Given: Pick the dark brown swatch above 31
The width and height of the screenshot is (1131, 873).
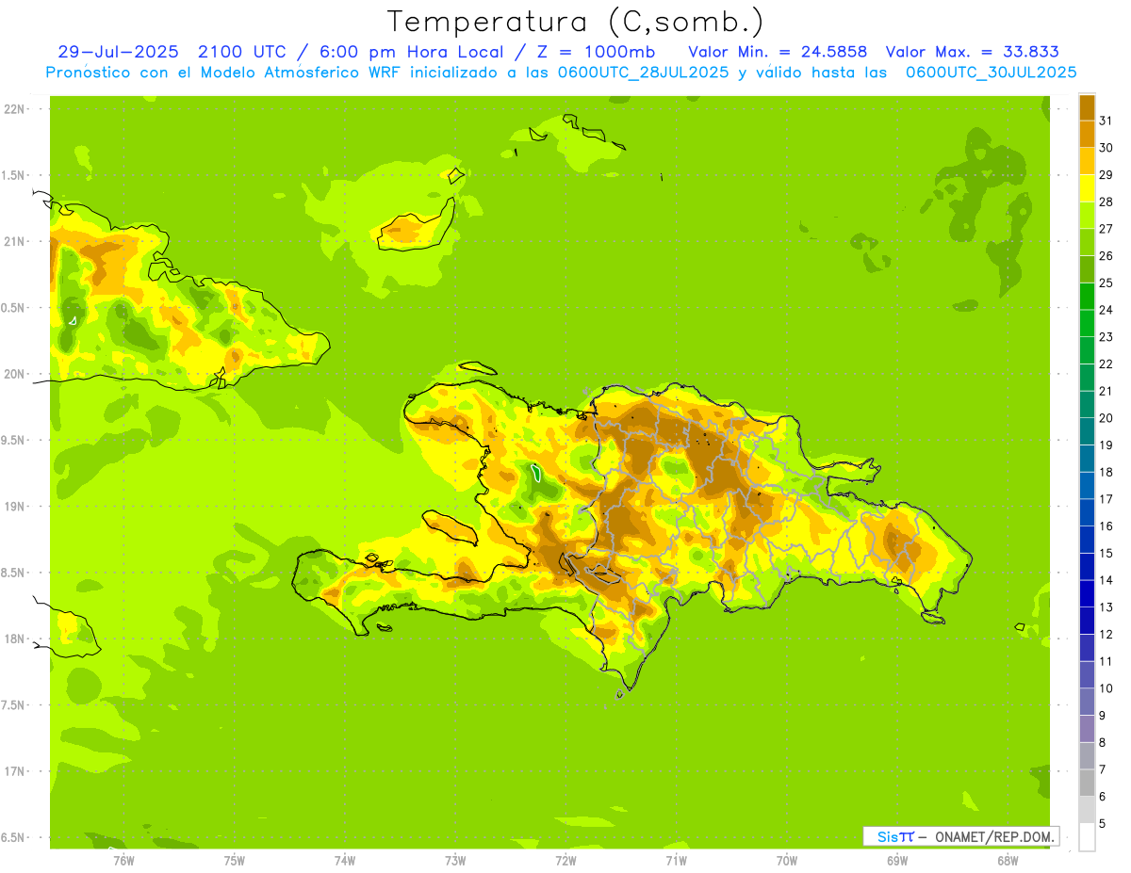Looking at the screenshot, I should pos(1088,107).
